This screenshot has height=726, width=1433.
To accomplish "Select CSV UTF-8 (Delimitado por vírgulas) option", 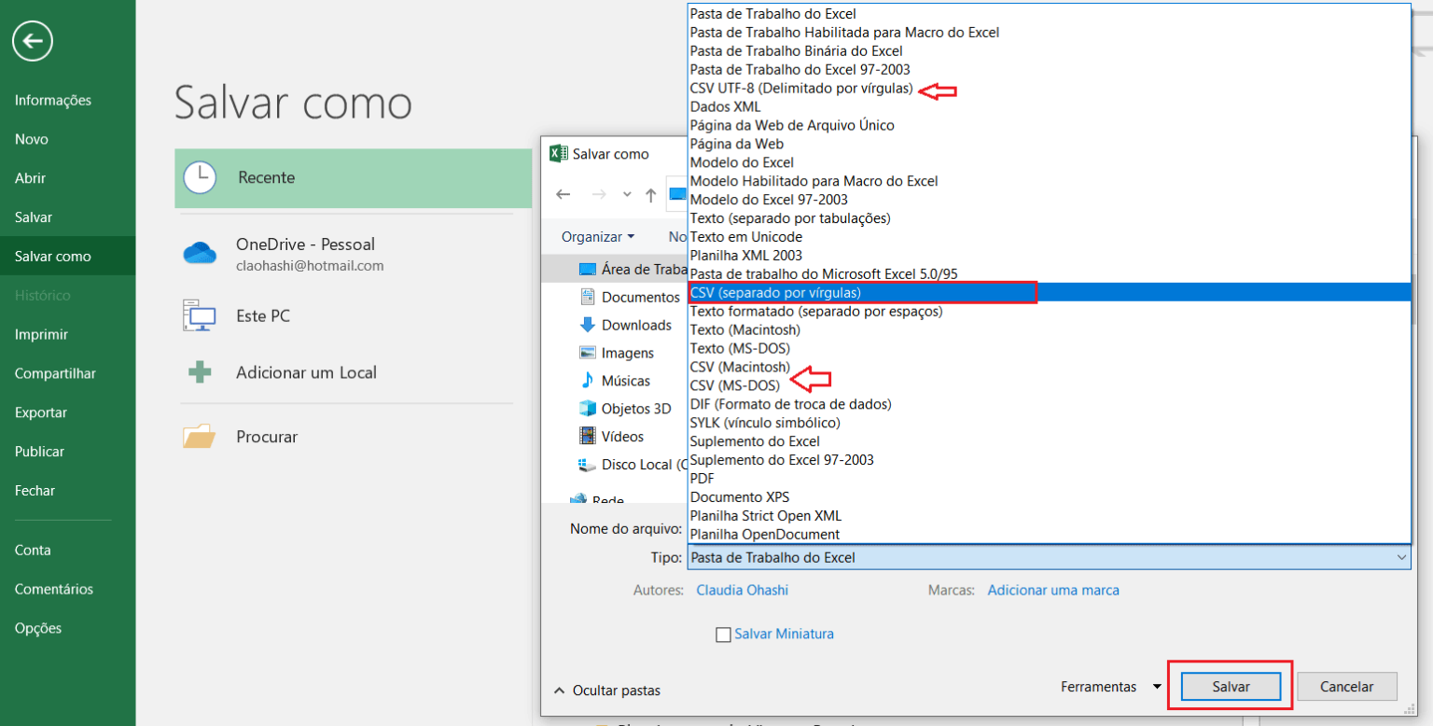I will tap(800, 89).
